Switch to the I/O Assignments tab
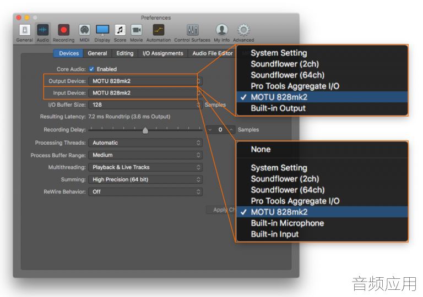The image size is (423, 297). (162, 53)
